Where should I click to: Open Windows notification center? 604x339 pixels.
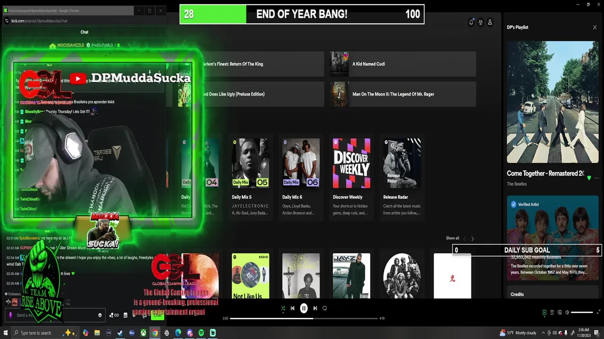coord(597,333)
